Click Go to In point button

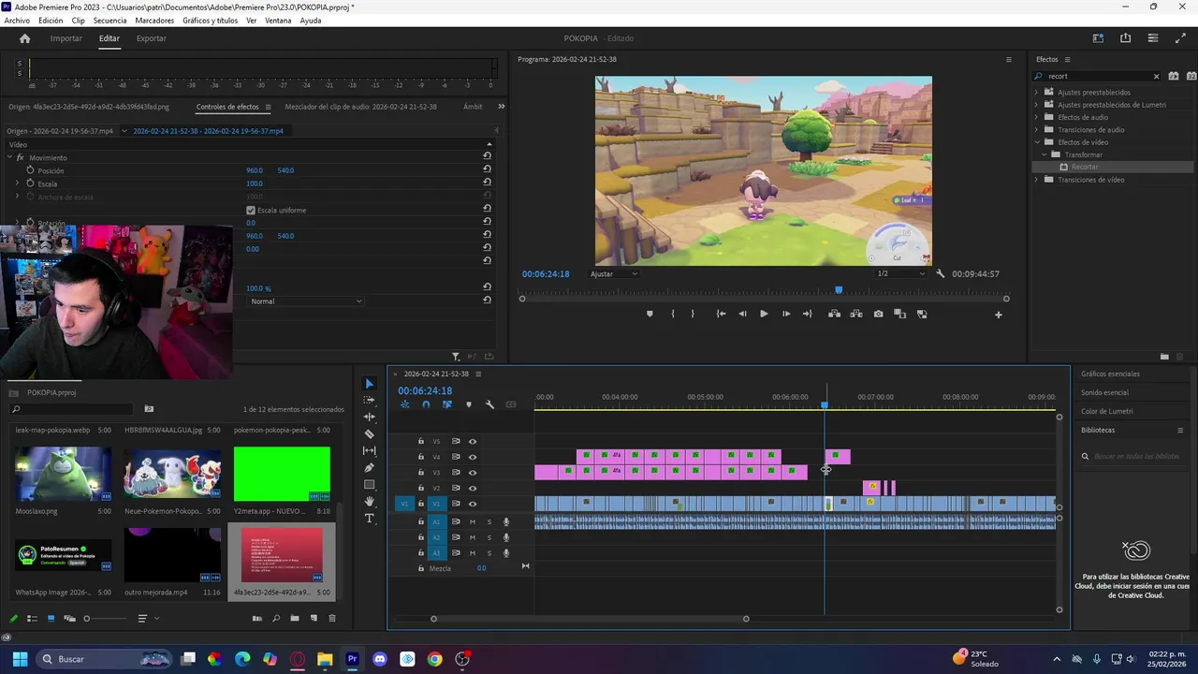(x=721, y=314)
